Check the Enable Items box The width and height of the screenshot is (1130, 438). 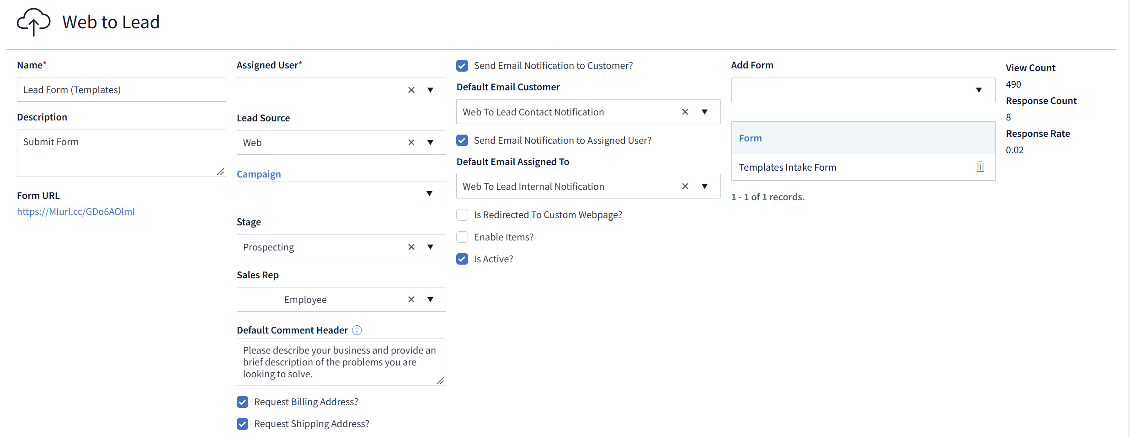[462, 237]
